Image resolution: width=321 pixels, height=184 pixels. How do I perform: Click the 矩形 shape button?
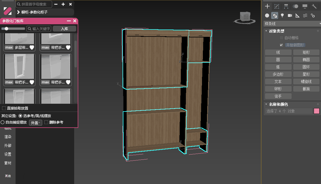tap(306, 53)
